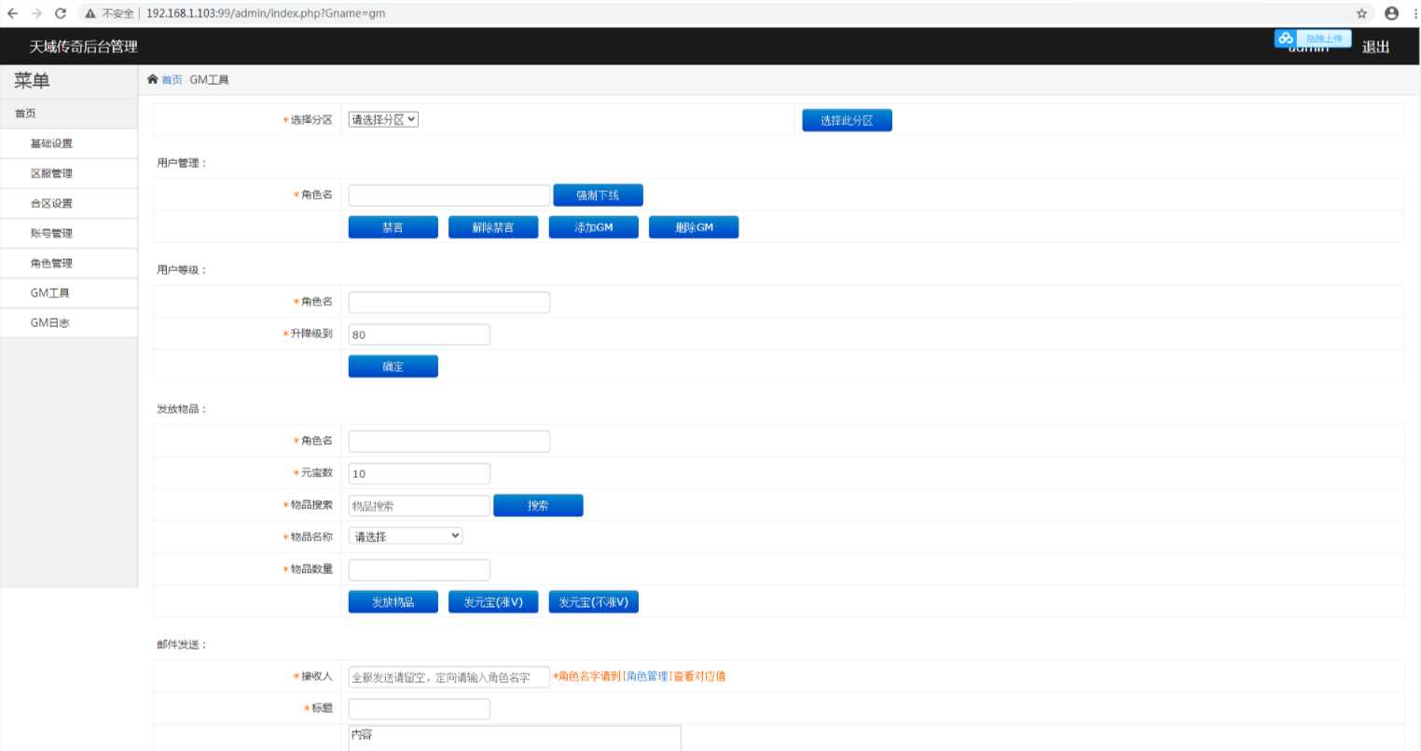
Task: Click the insecure site warning icon
Action: pos(90,13)
